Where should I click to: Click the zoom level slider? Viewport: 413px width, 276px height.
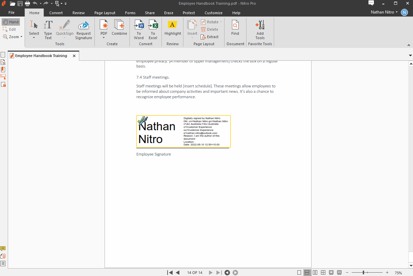(x=363, y=273)
